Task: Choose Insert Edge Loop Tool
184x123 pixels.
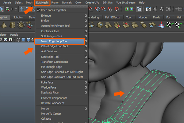Action: (x=58, y=41)
